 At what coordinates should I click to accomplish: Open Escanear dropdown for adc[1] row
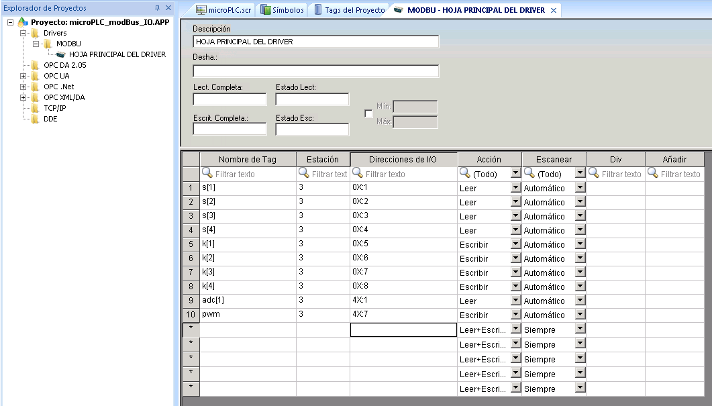pyautogui.click(x=580, y=300)
